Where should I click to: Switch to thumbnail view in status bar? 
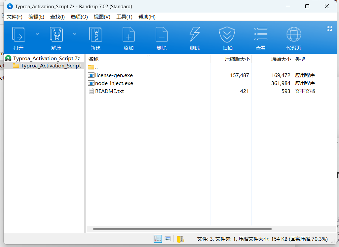click(x=168, y=239)
